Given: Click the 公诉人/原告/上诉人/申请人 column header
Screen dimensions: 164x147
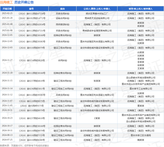Looking at the screenshot, I should tap(97, 9).
